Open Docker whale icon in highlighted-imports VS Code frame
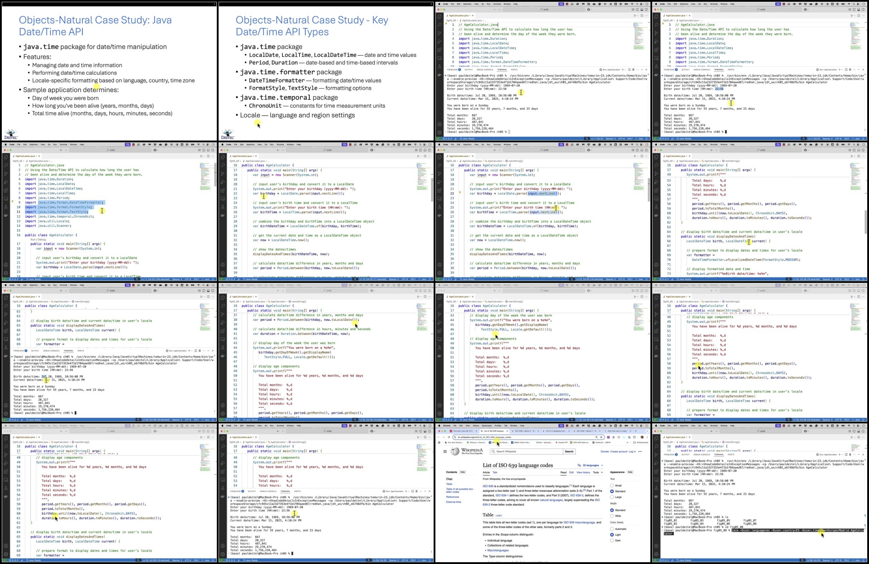This screenshot has height=564, width=869. coord(6,215)
